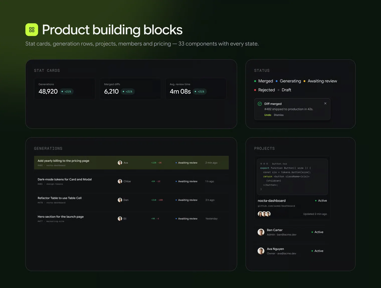This screenshot has height=288, width=381.
Task: Click 'Updated 2 min ago' on the project card
Action: coord(315,214)
